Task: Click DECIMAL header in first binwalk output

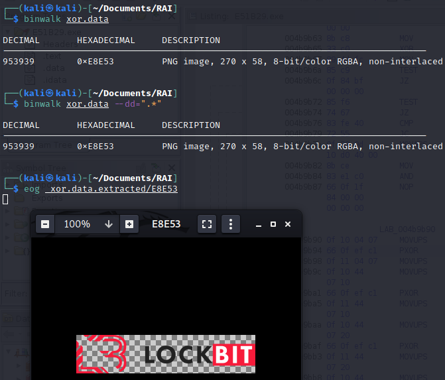Action: (x=21, y=40)
